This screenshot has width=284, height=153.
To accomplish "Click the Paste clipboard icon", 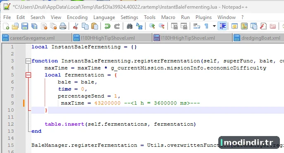I will (95, 26).
